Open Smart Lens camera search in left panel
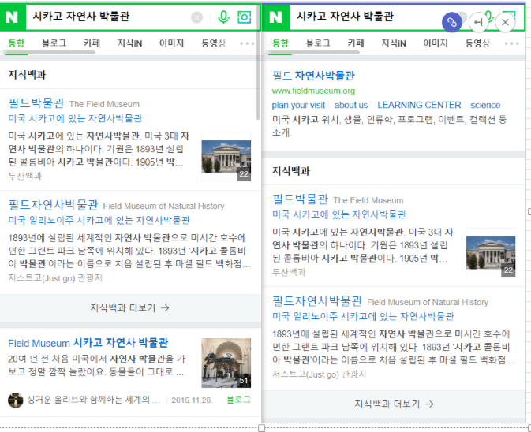 (x=245, y=17)
